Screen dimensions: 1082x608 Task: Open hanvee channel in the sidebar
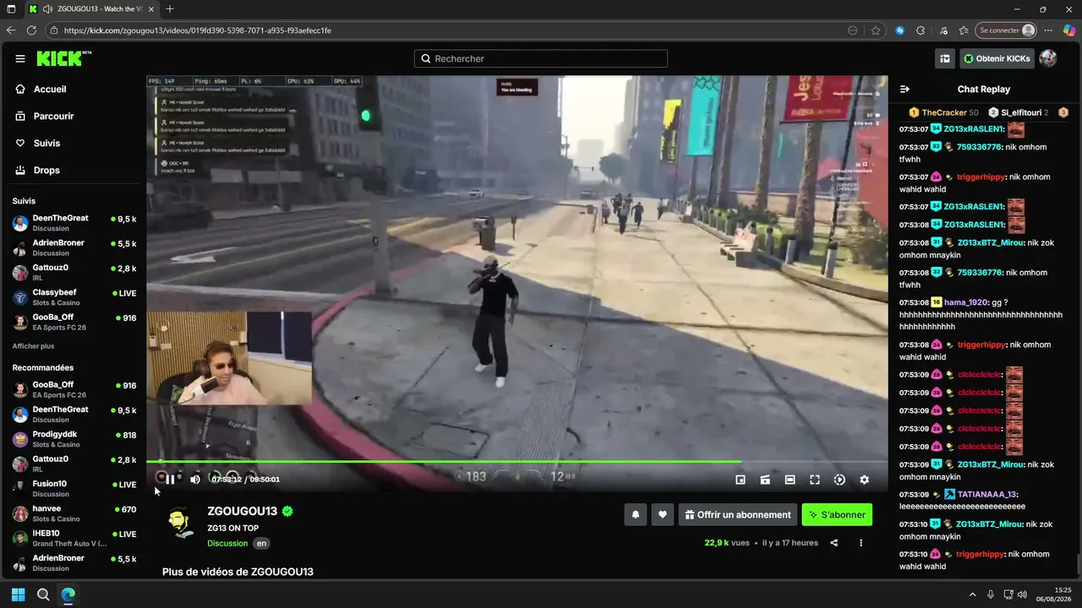click(x=74, y=513)
